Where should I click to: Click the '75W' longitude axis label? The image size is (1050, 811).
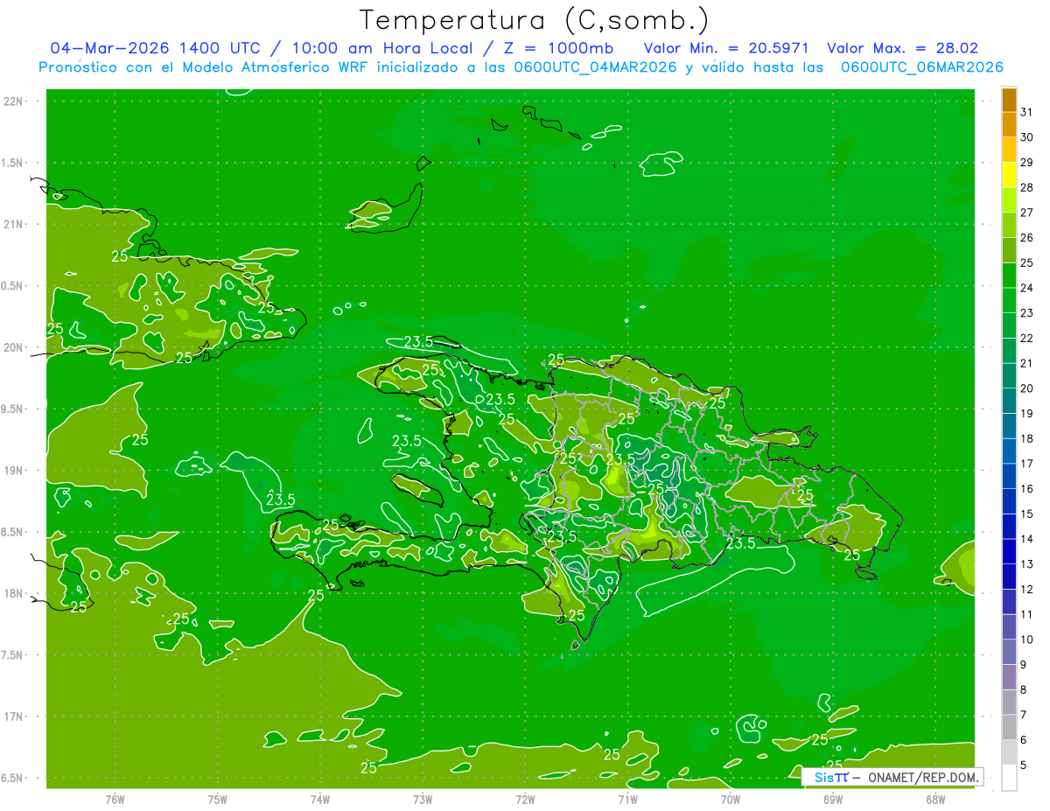pos(217,799)
